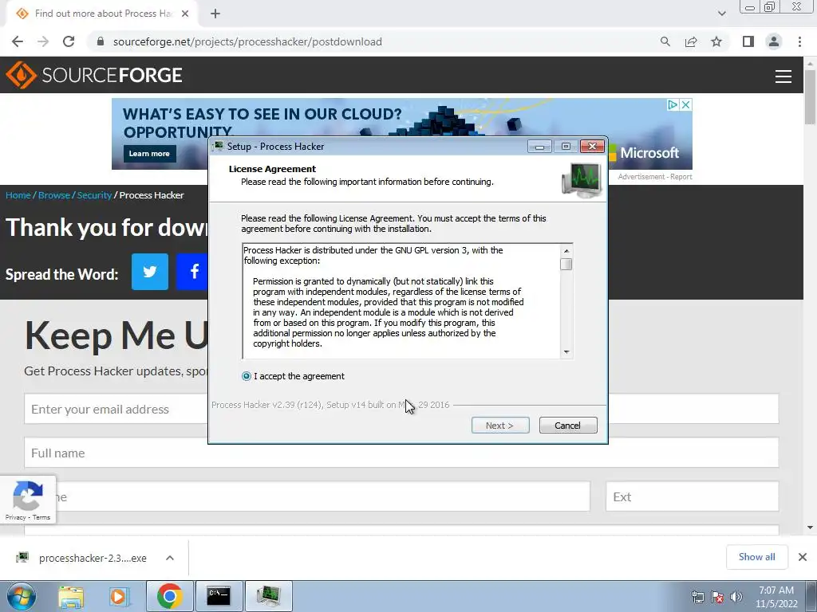Go forward with the browser forward arrow
817x612 pixels.
point(43,41)
